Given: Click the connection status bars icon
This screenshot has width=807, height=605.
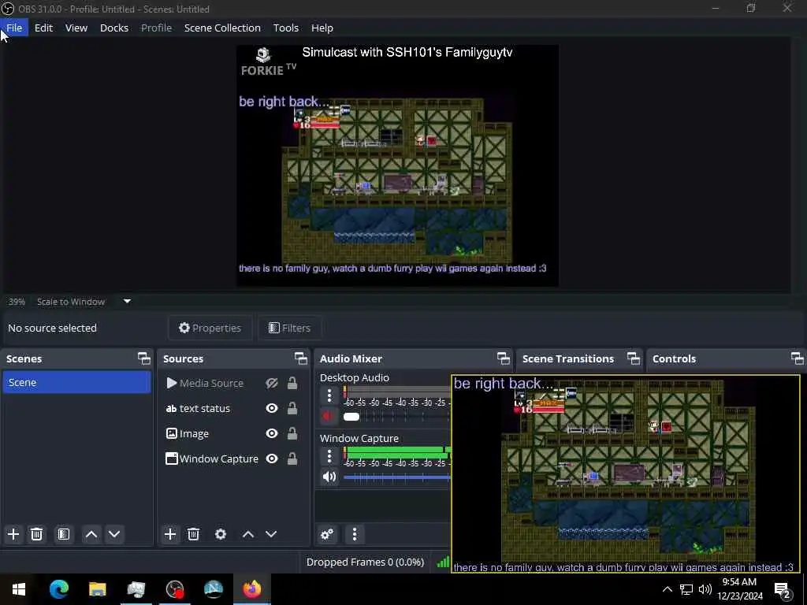Looking at the screenshot, I should click(x=443, y=562).
